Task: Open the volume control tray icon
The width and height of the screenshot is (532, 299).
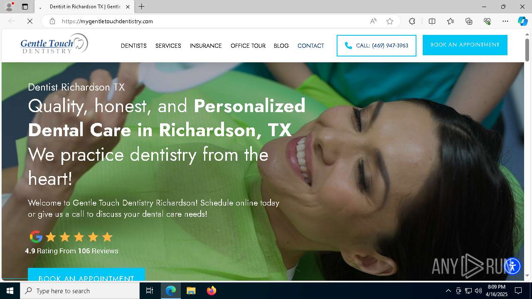Action: 478,291
